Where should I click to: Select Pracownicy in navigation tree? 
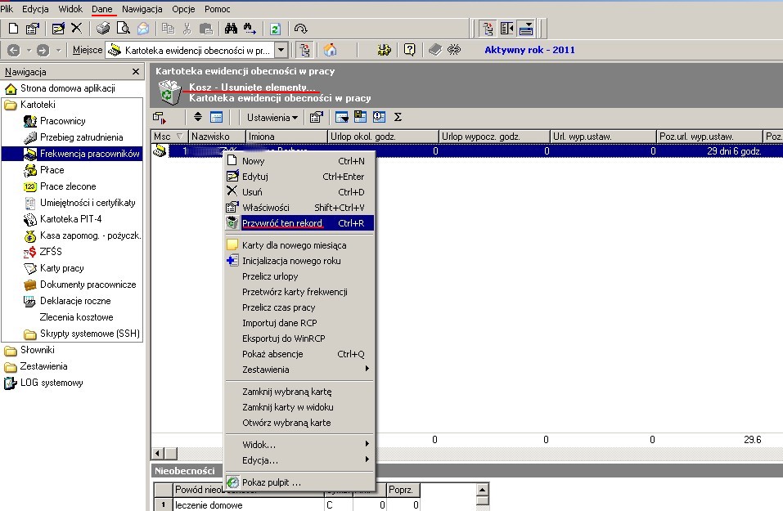pyautogui.click(x=62, y=121)
